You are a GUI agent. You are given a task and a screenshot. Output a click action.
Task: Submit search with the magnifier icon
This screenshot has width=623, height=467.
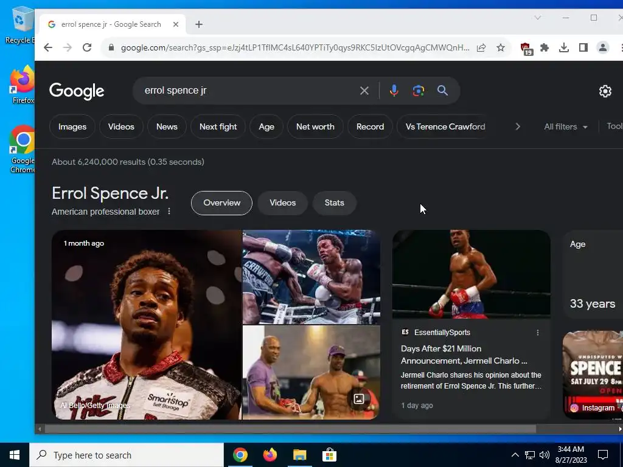point(443,91)
